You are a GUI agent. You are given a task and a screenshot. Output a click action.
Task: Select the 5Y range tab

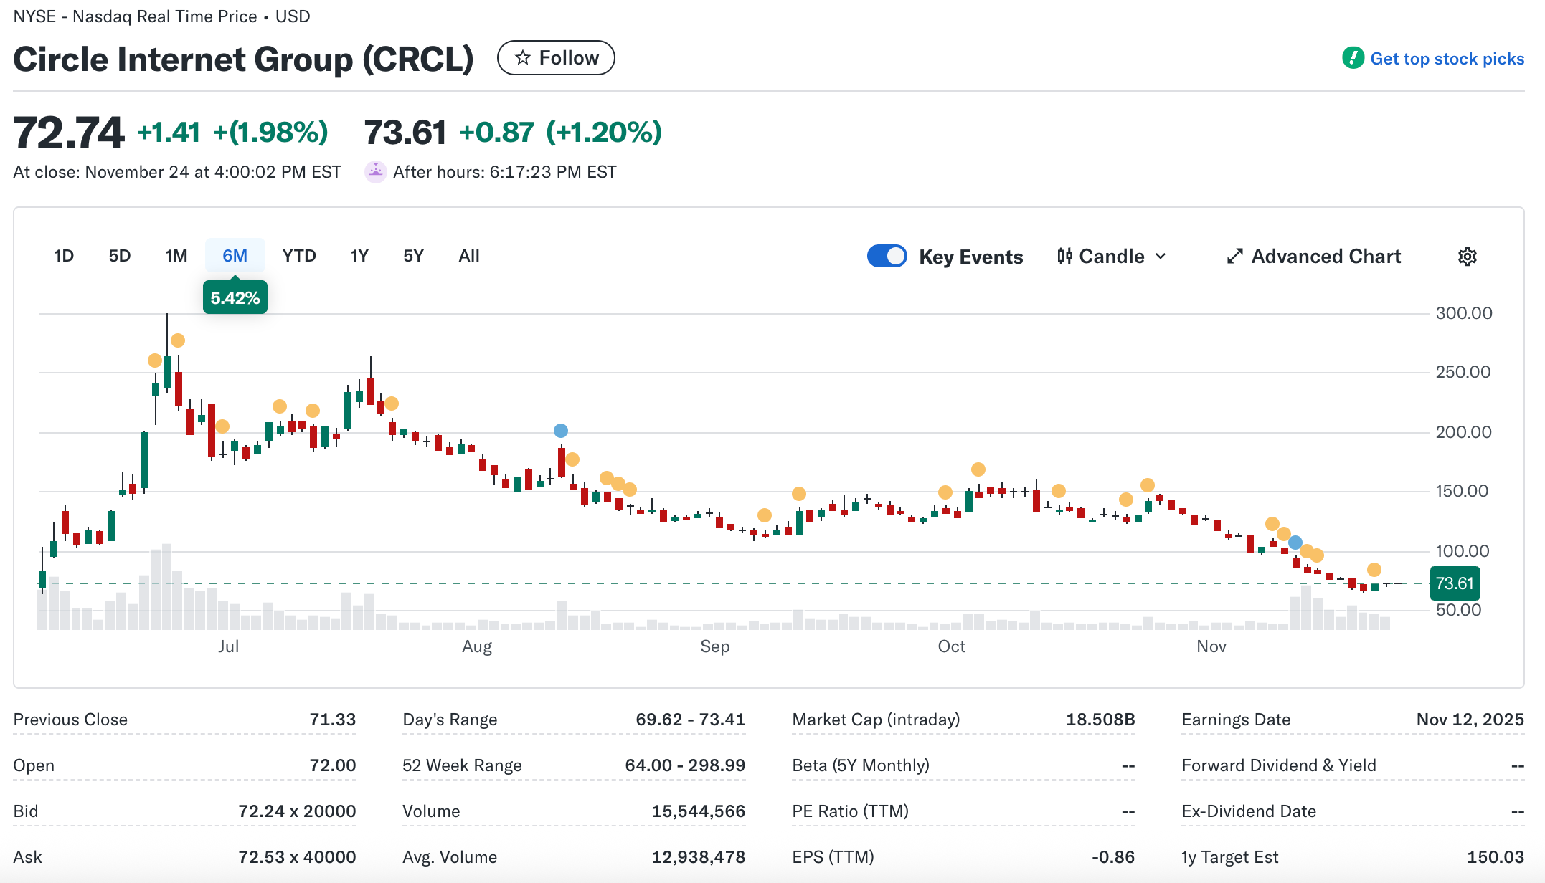(x=413, y=256)
